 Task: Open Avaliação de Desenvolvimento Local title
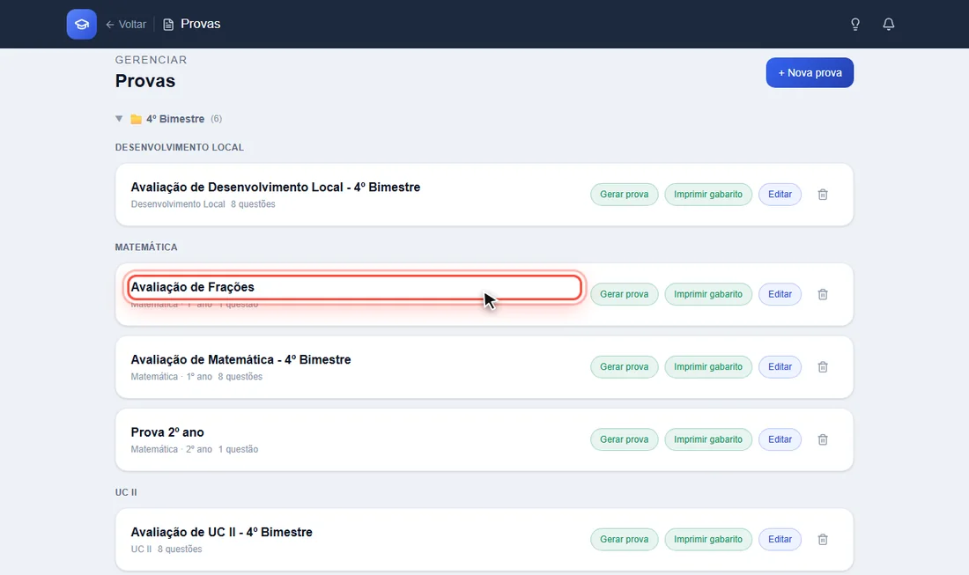point(276,188)
